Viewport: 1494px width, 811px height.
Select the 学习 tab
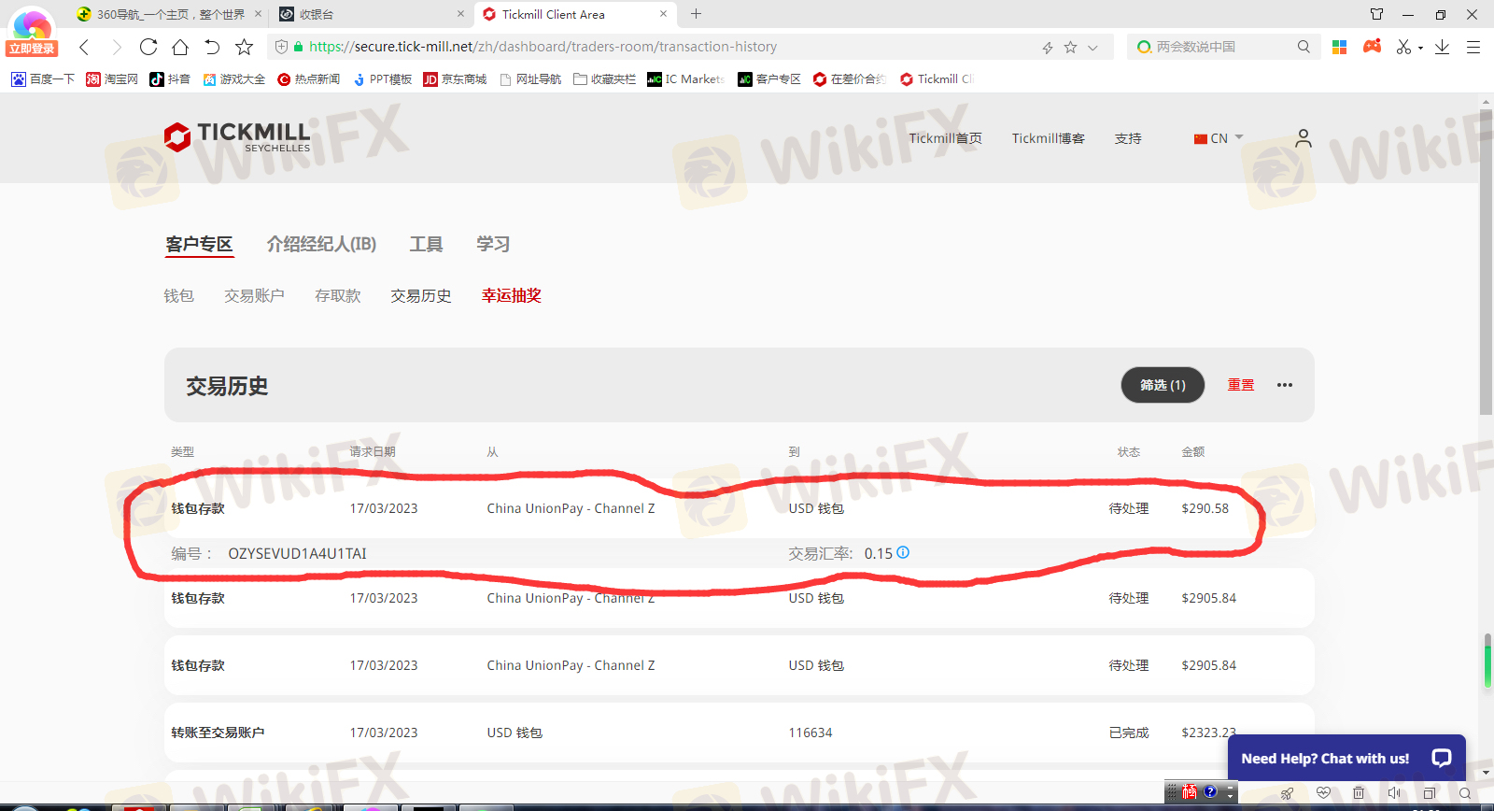pos(493,244)
